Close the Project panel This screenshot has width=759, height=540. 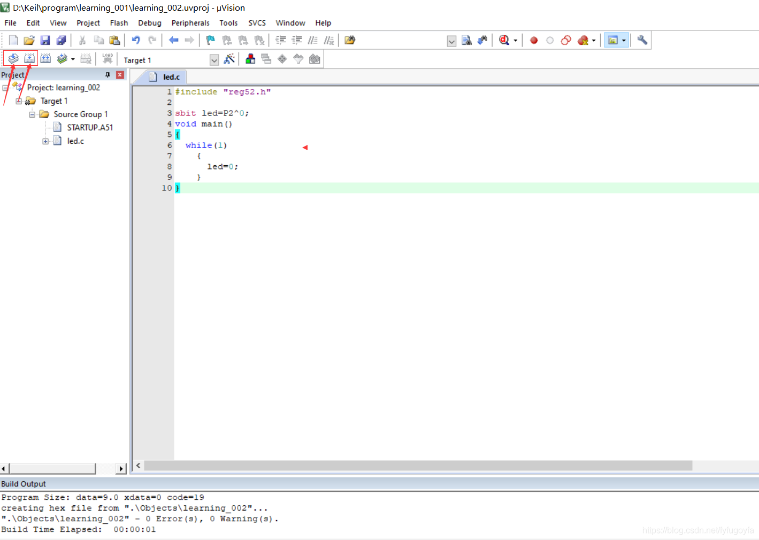pos(120,75)
